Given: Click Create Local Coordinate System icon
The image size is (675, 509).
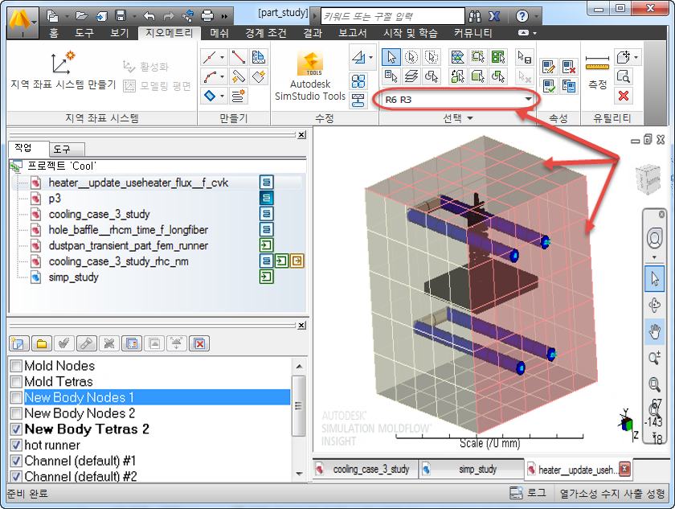Looking at the screenshot, I should click(x=63, y=62).
